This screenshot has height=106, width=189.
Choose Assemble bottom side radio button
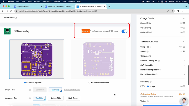(89, 82)
